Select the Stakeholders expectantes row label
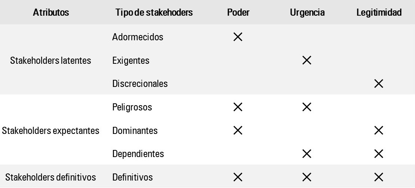Viewport: 415px width, 188px height. coord(51,131)
